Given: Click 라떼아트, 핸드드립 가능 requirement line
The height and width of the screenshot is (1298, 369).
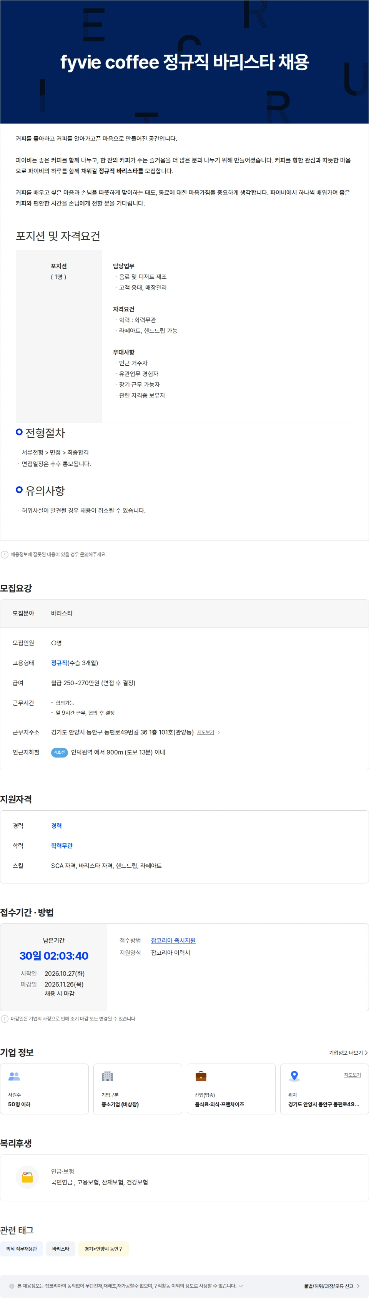Looking at the screenshot, I should point(148,331).
